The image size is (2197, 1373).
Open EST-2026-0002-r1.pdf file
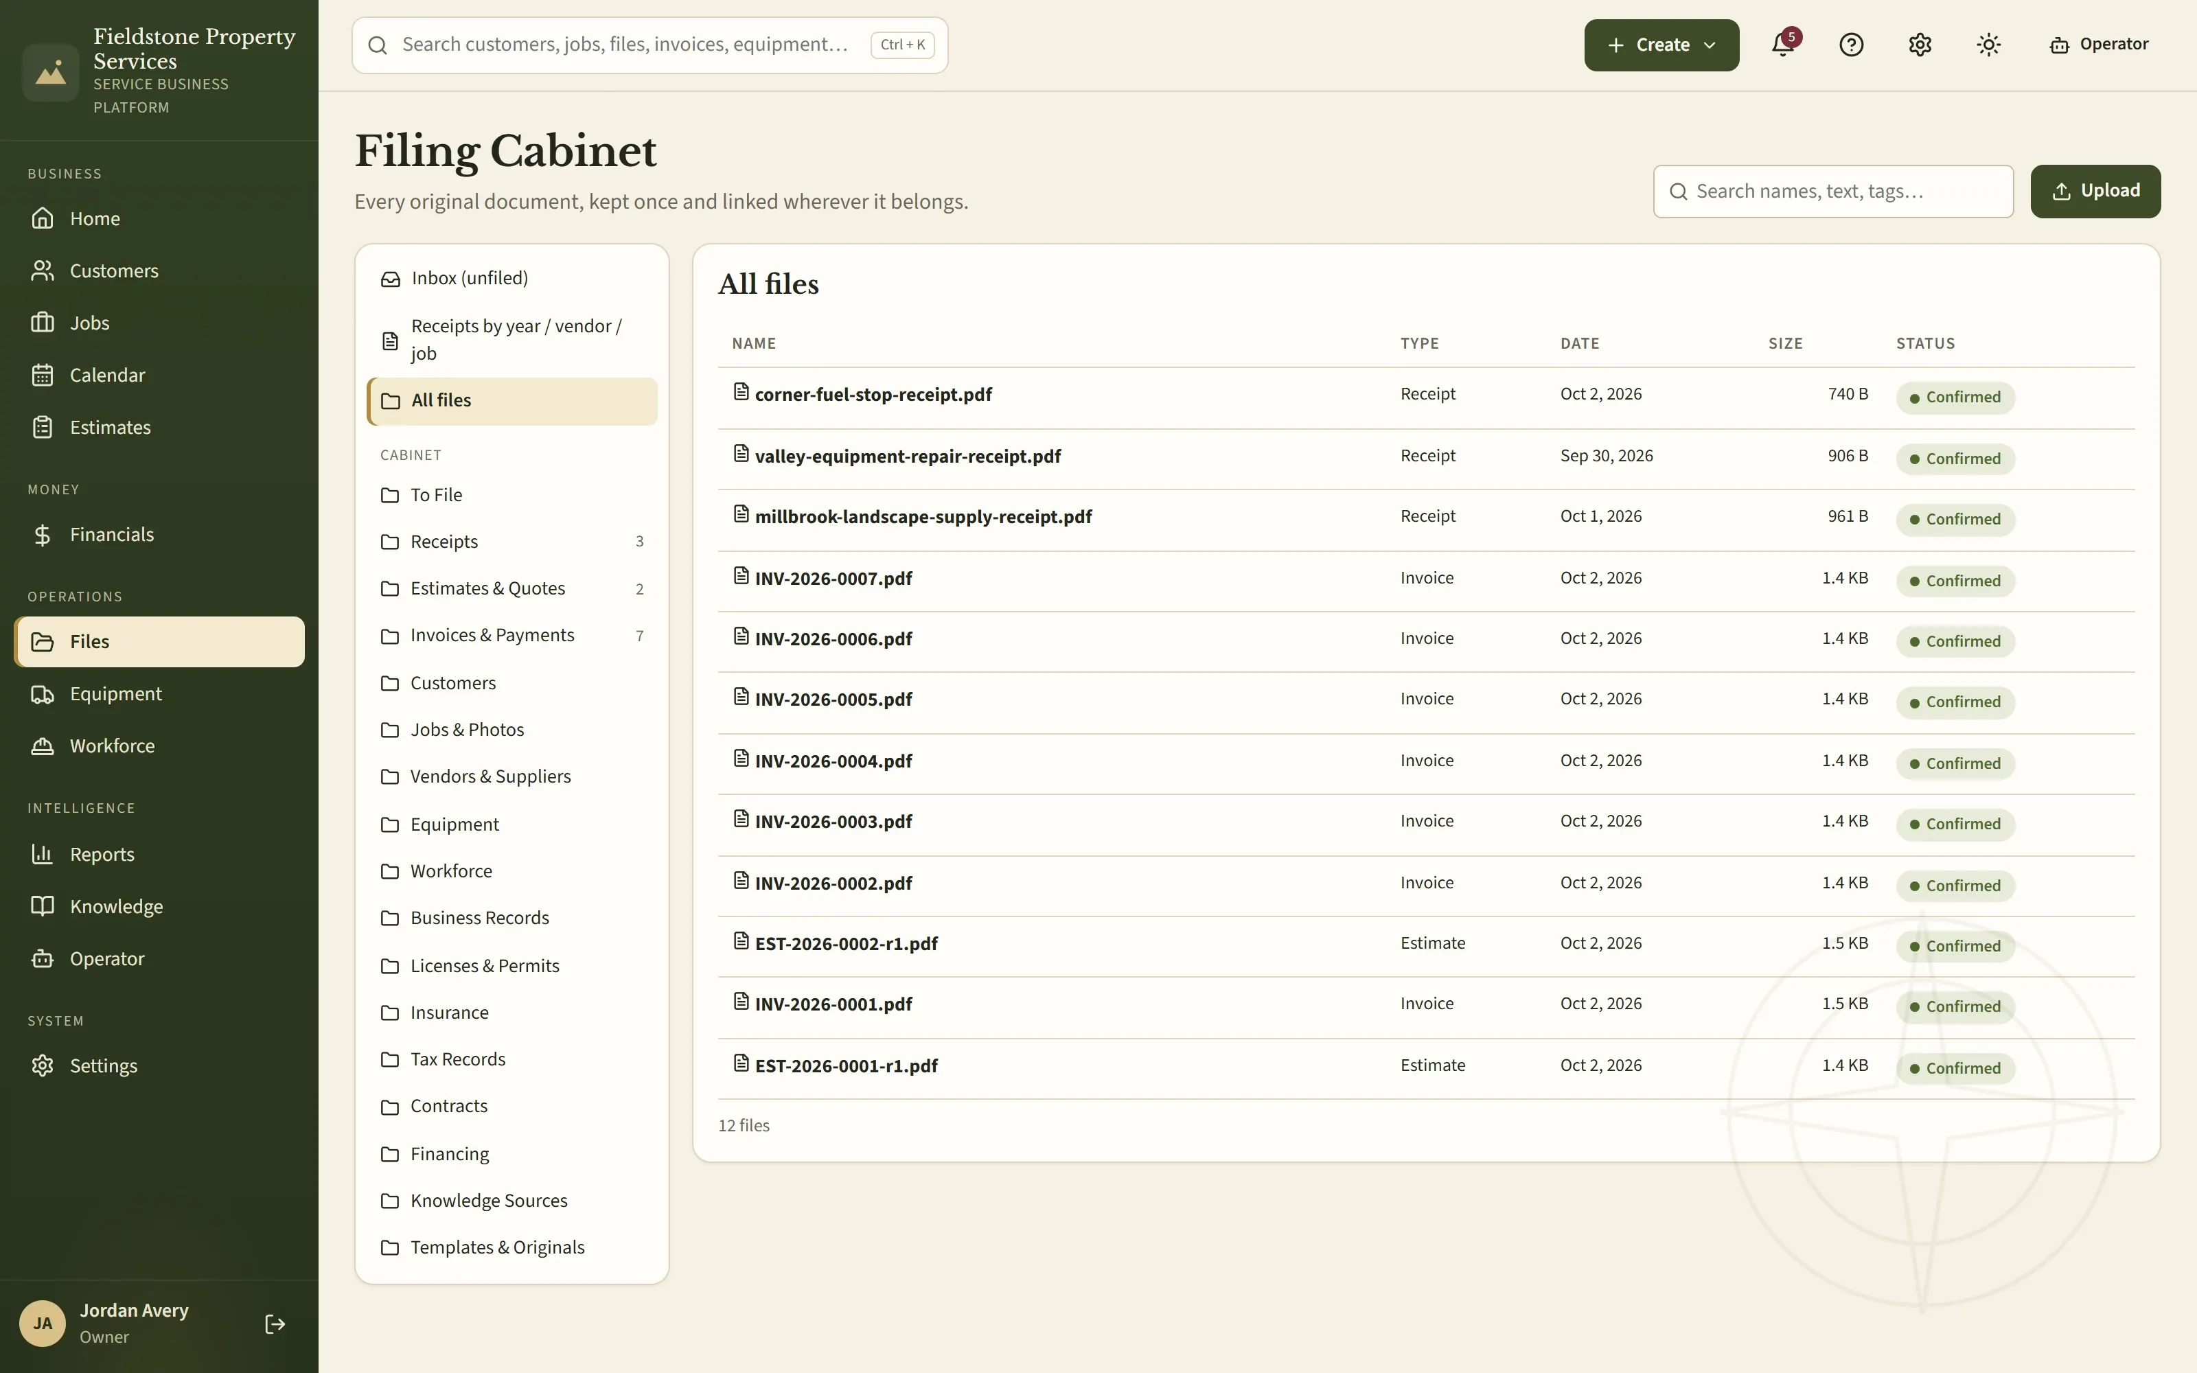846,943
